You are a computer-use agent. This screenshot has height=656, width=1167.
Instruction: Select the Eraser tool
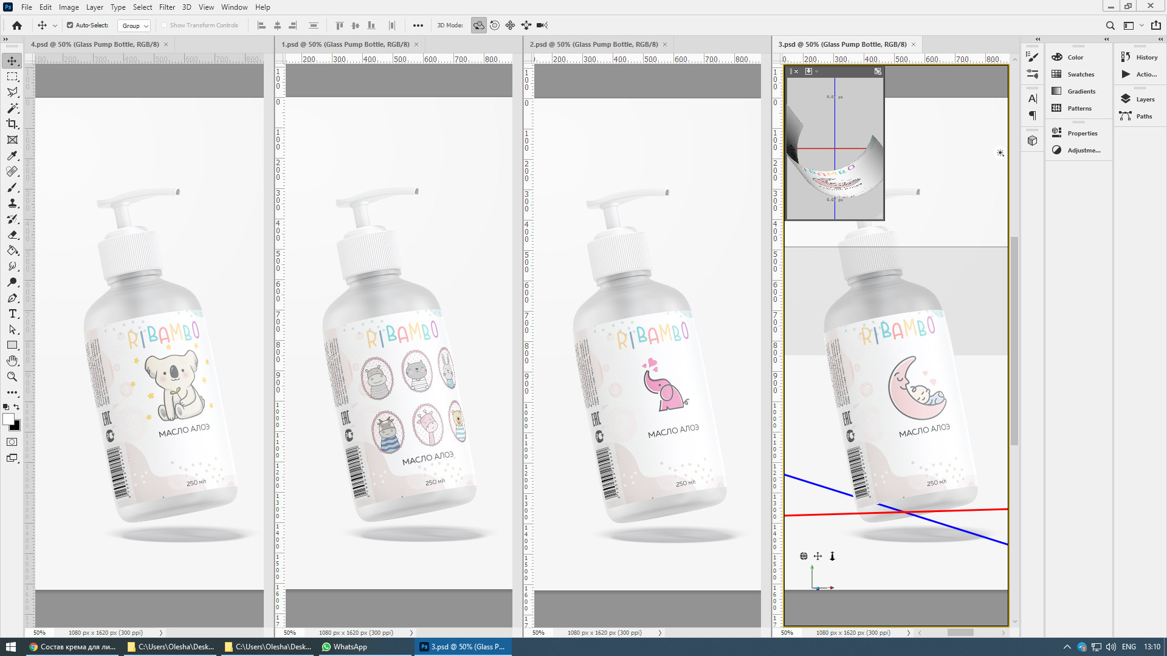coord(12,234)
